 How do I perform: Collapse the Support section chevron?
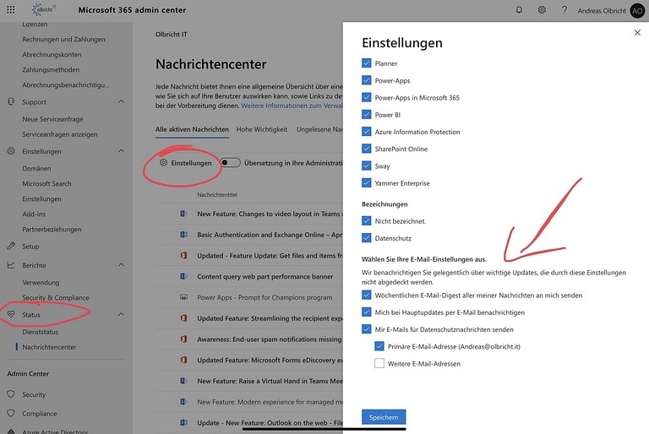point(122,101)
